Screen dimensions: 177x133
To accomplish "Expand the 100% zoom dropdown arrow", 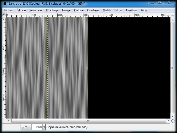I will (x=44, y=127).
